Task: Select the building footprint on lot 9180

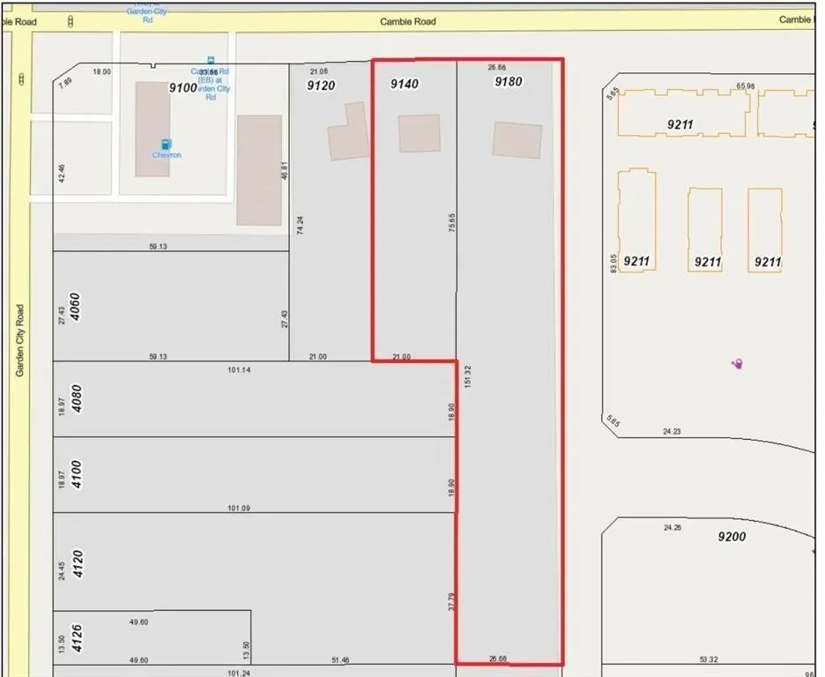Action: coord(517,140)
